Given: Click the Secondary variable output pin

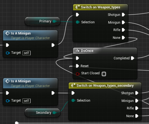Looking at the screenshot, I should click(x=54, y=113).
